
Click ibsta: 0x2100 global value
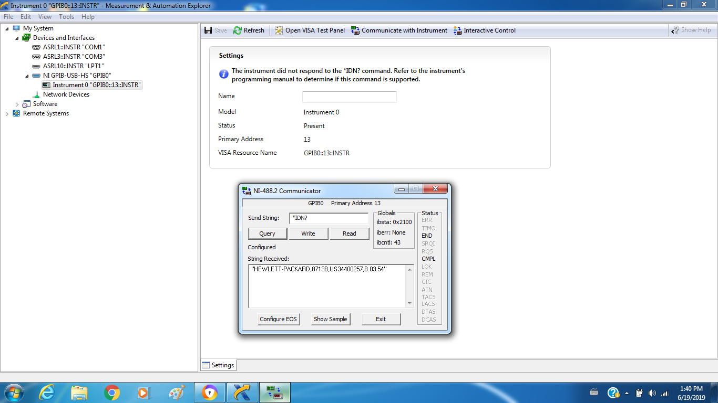pyautogui.click(x=394, y=222)
